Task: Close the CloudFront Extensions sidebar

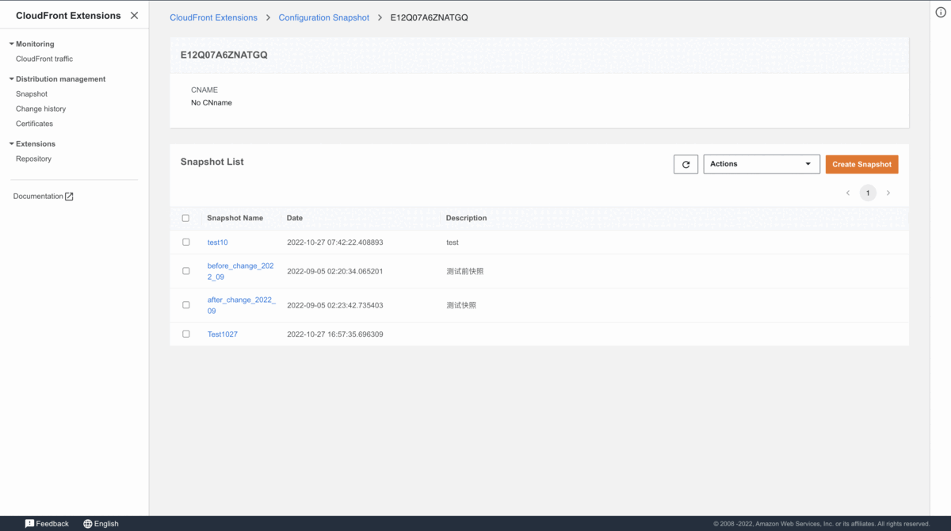Action: tap(134, 16)
